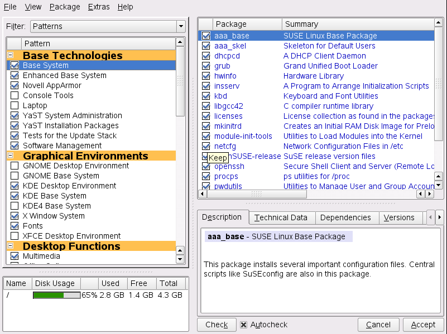Toggle the dhcpcd package status checkbox

coord(206,56)
